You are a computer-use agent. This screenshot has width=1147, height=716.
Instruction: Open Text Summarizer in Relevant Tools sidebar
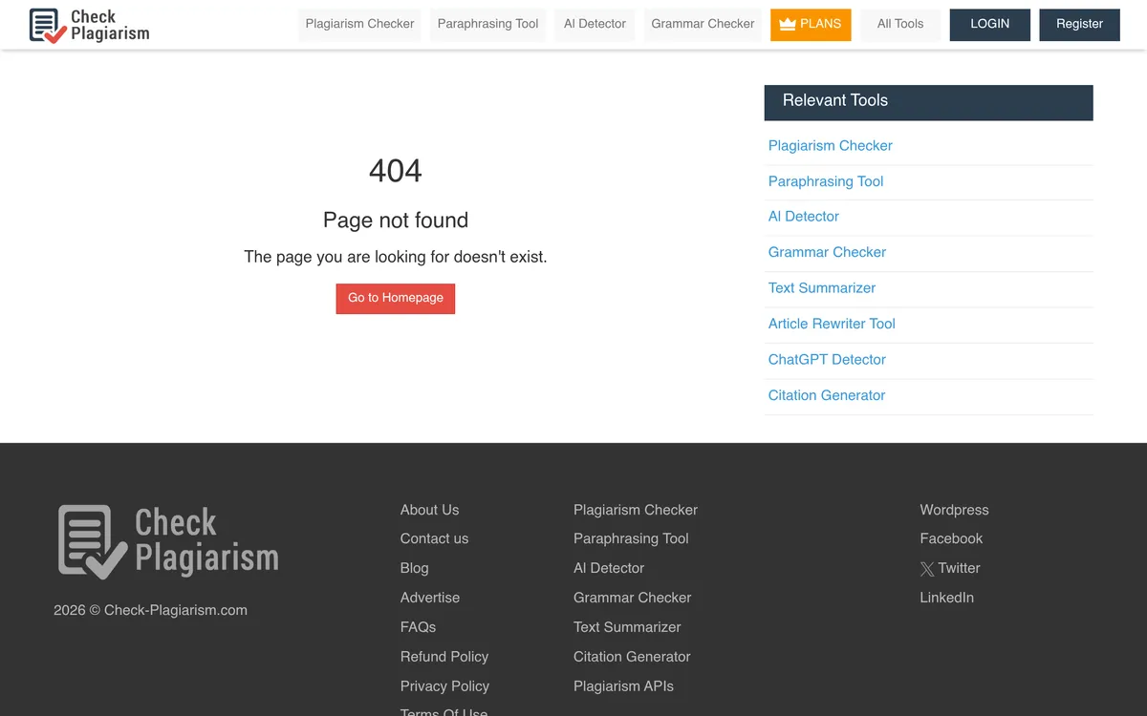[x=822, y=288]
